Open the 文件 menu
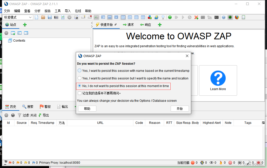 coord(7,11)
